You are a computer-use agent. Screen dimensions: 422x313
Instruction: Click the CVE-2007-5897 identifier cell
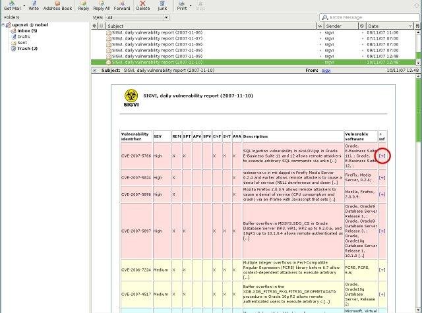click(136, 231)
